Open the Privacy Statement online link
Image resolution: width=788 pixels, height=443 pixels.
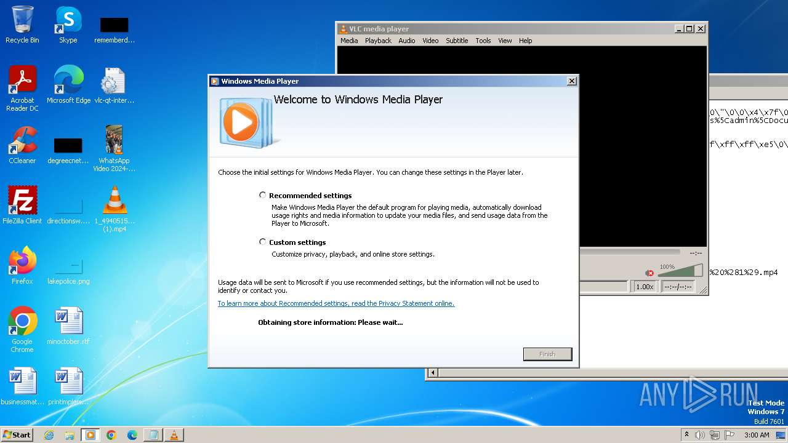[336, 303]
